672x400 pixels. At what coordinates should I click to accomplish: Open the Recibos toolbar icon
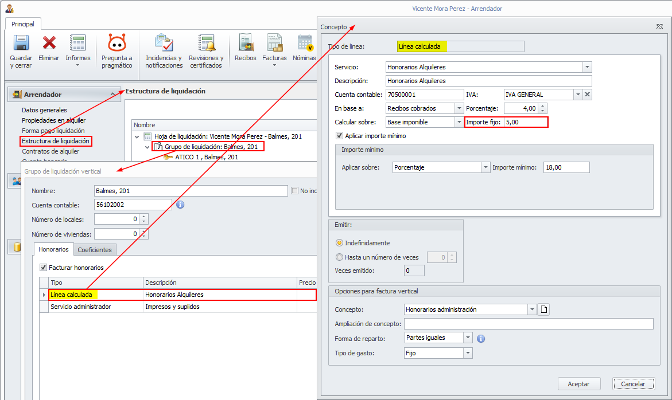click(x=246, y=43)
